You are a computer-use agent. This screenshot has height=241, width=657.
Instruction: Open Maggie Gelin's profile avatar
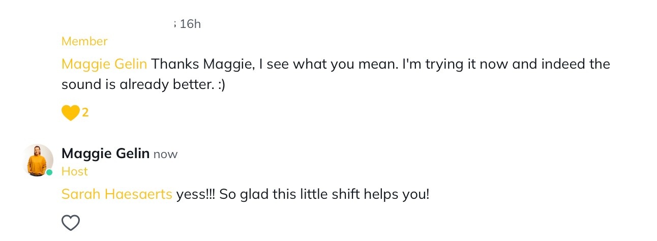pyautogui.click(x=38, y=160)
